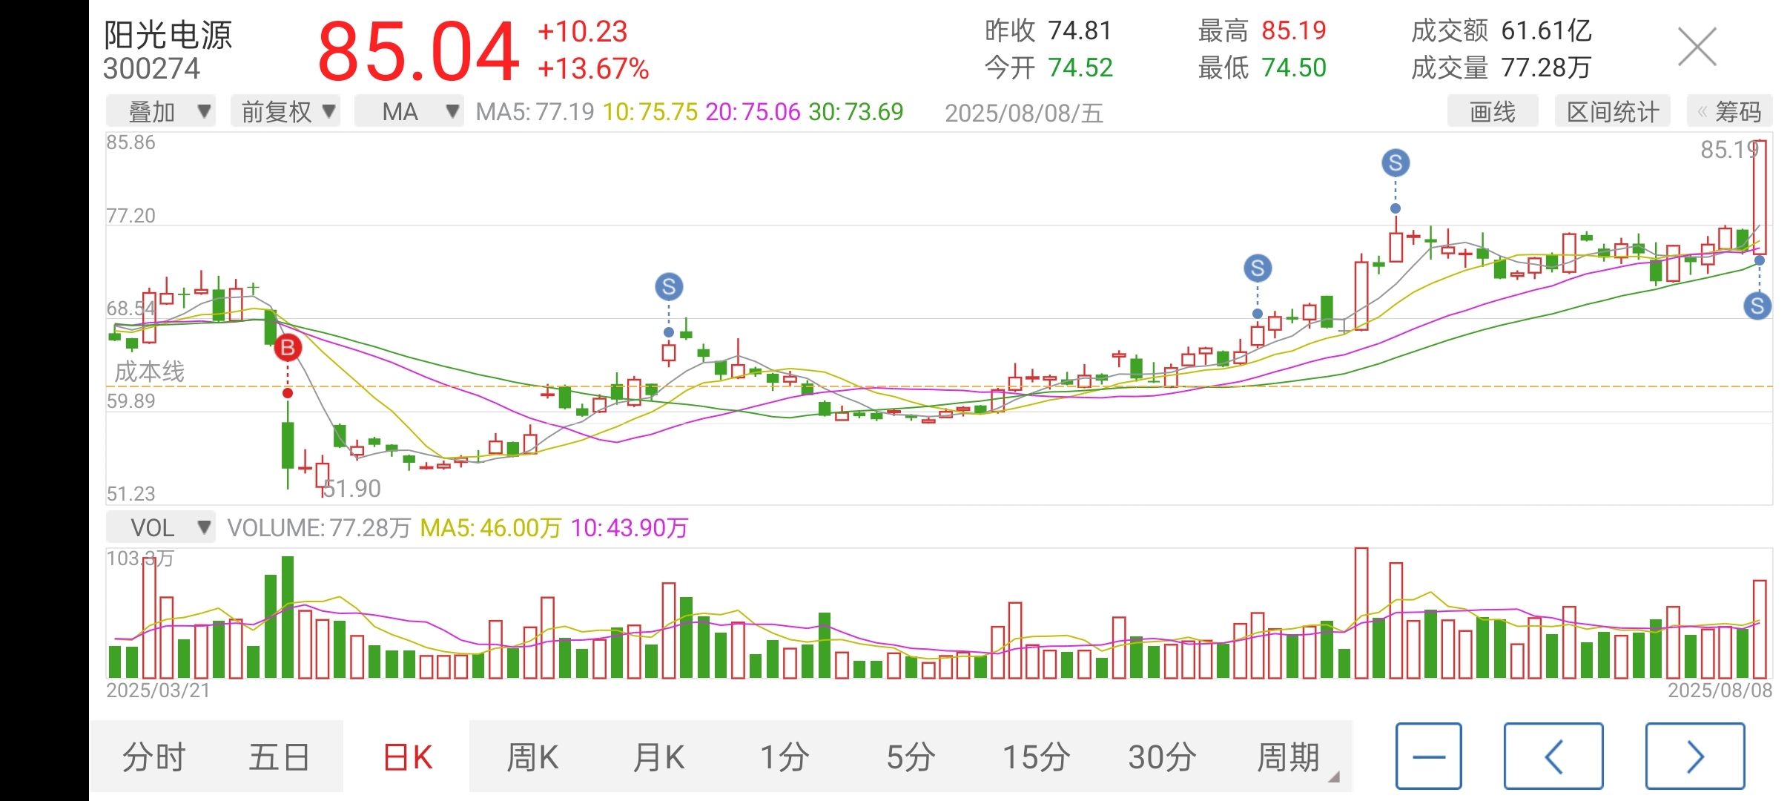
Task: Click the 成本线 cost line label
Action: click(x=149, y=372)
